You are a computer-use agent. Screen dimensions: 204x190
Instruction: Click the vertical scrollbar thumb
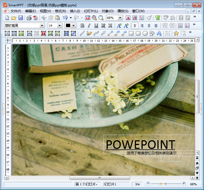tap(197, 97)
